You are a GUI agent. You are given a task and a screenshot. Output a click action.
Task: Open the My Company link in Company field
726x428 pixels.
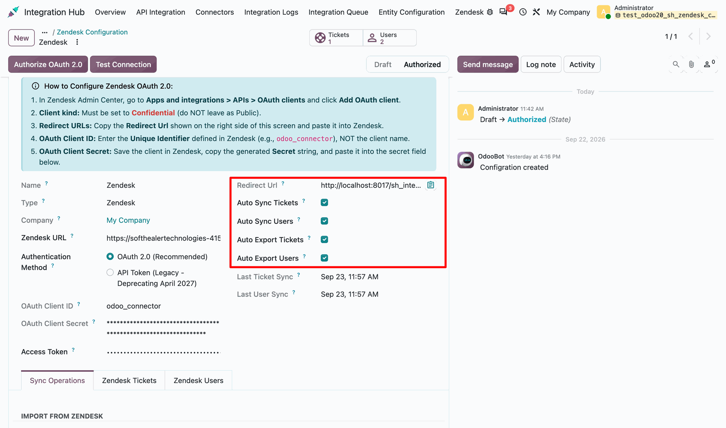point(128,220)
